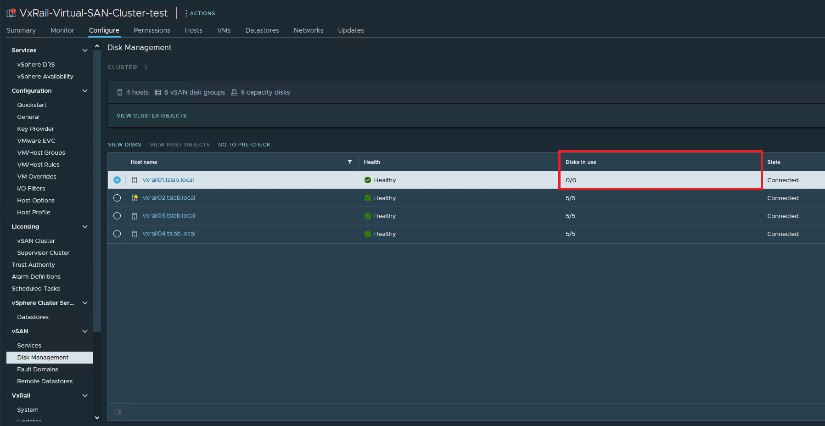Collapse the Services section in the sidebar
The height and width of the screenshot is (426, 825).
pyautogui.click(x=84, y=50)
